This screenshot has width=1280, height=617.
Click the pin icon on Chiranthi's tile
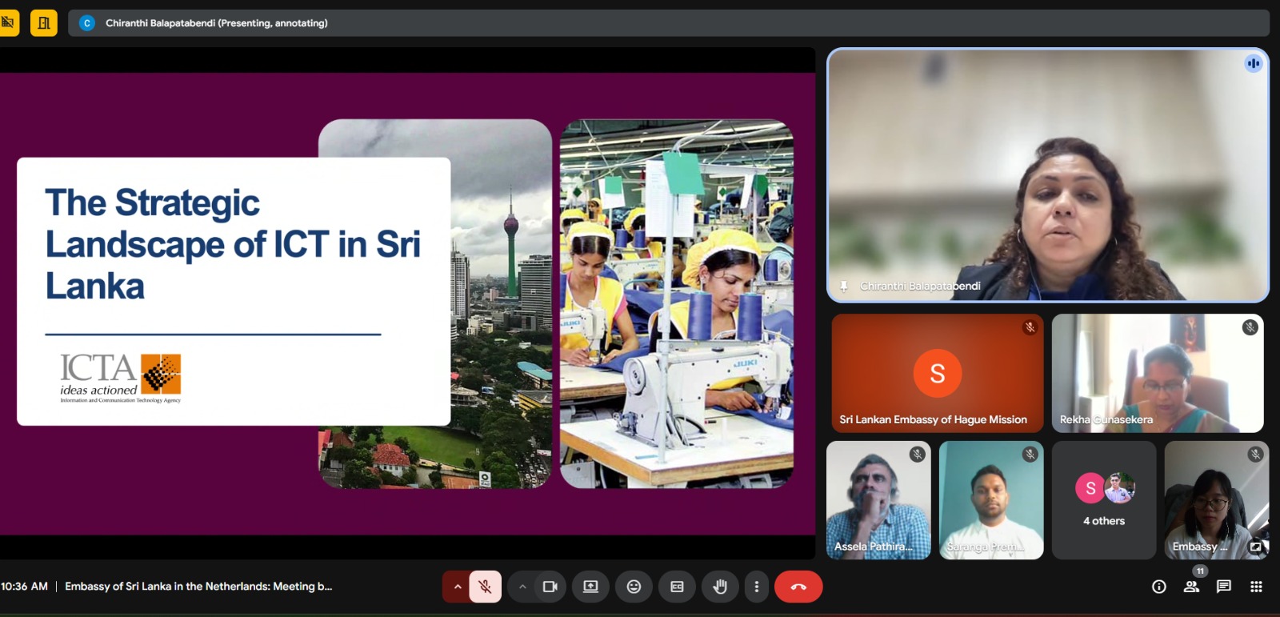pos(843,286)
